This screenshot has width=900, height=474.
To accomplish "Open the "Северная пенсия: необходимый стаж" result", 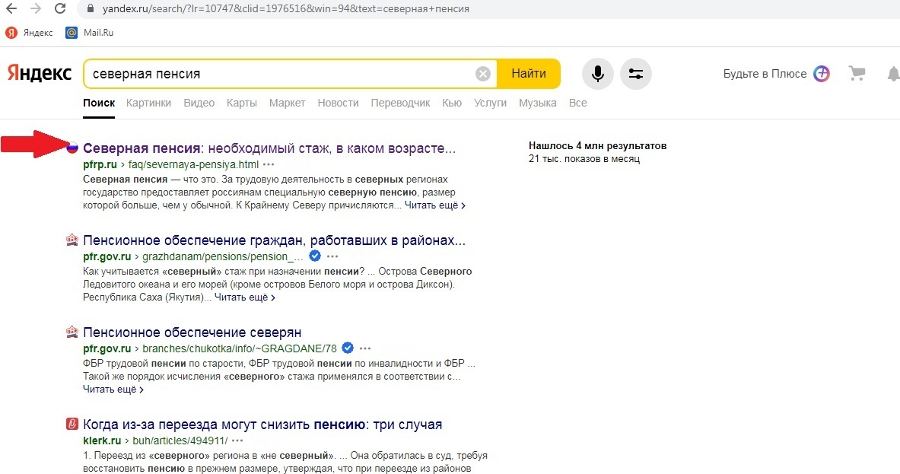I will click(x=269, y=148).
